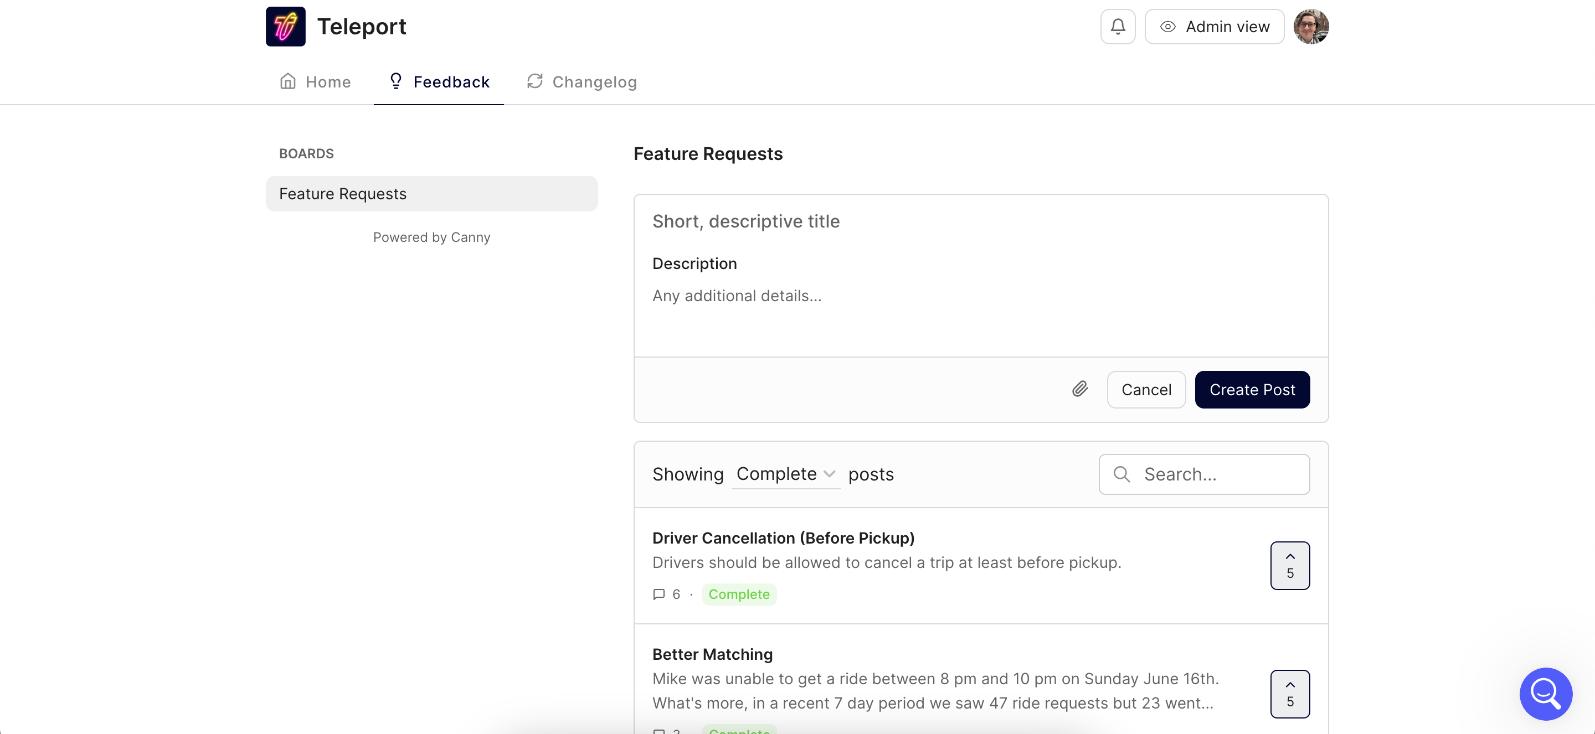The width and height of the screenshot is (1595, 734).
Task: Click Complete status tag on Driver Cancellation
Action: tap(739, 594)
